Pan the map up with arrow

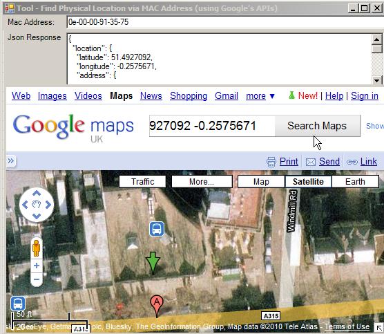click(37, 193)
